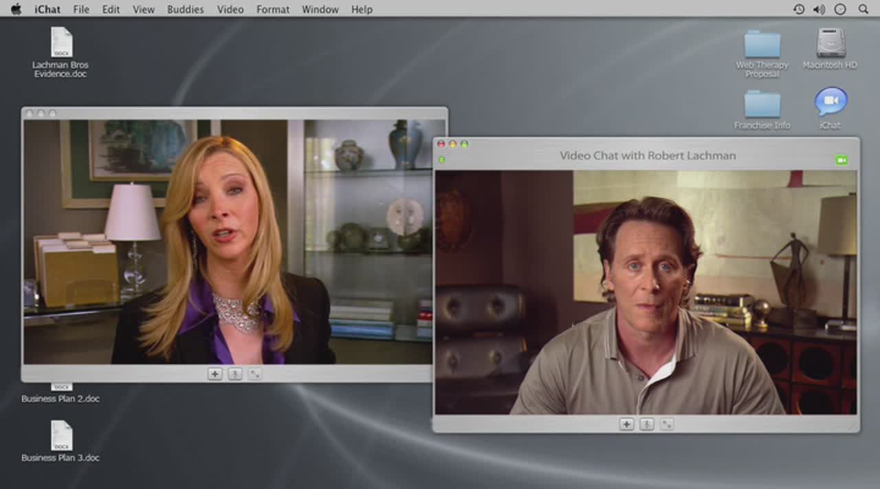Open the Apple menu

(16, 9)
